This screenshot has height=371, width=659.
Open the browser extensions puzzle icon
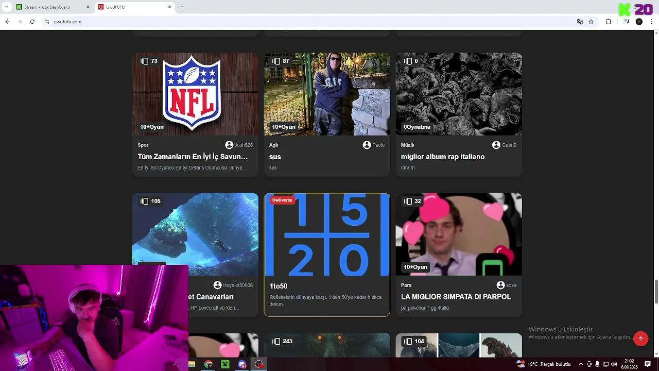click(x=609, y=22)
